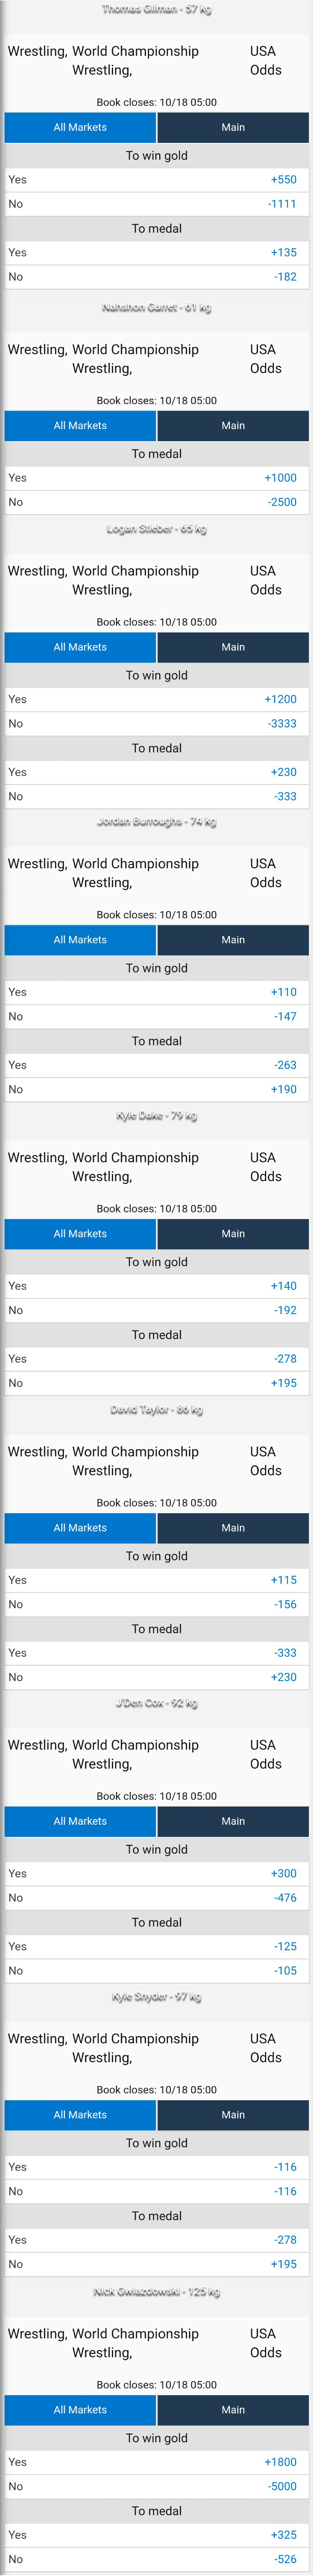Select All Markets tab for Thomas Gilman
The width and height of the screenshot is (313, 2576).
(x=80, y=127)
